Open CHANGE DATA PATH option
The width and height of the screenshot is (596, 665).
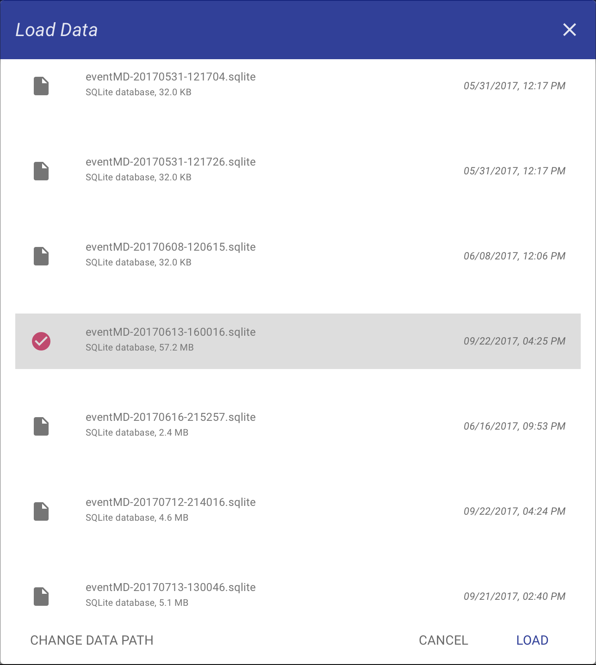[92, 640]
